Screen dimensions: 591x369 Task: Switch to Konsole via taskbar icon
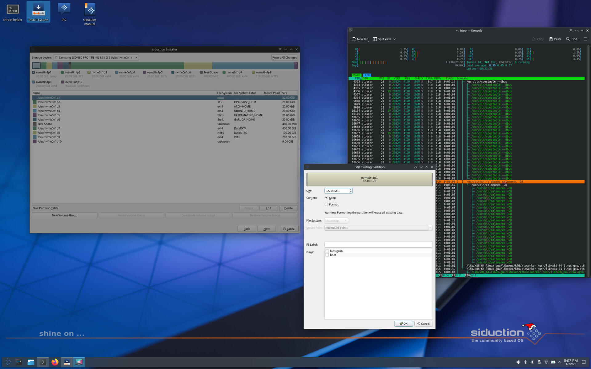click(x=43, y=362)
